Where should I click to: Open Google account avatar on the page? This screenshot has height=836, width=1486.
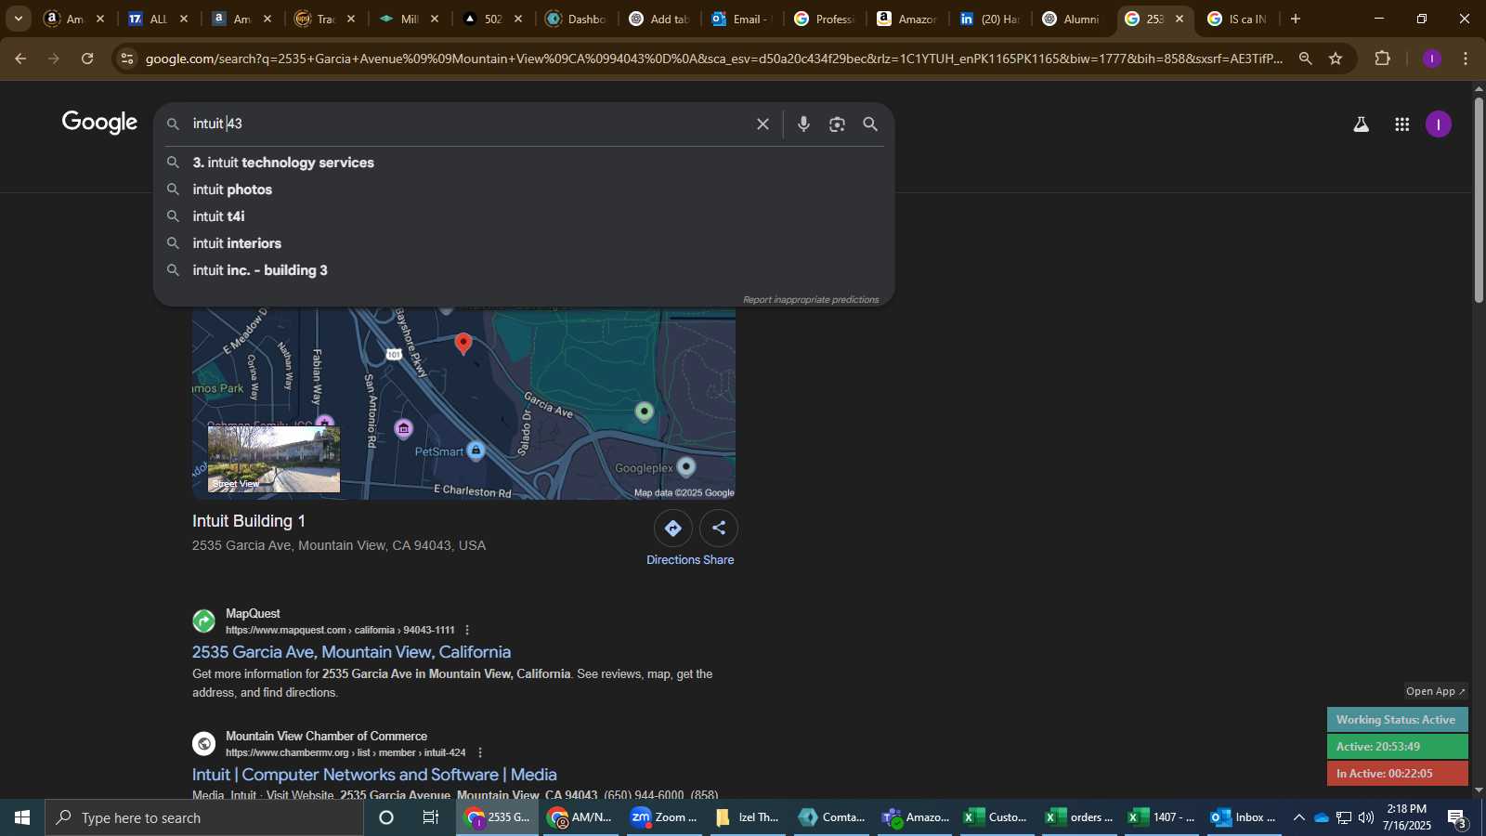1438,124
